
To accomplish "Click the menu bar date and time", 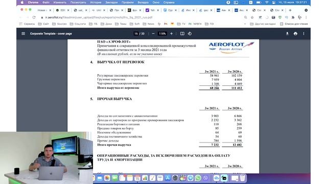I will tap(293, 2).
